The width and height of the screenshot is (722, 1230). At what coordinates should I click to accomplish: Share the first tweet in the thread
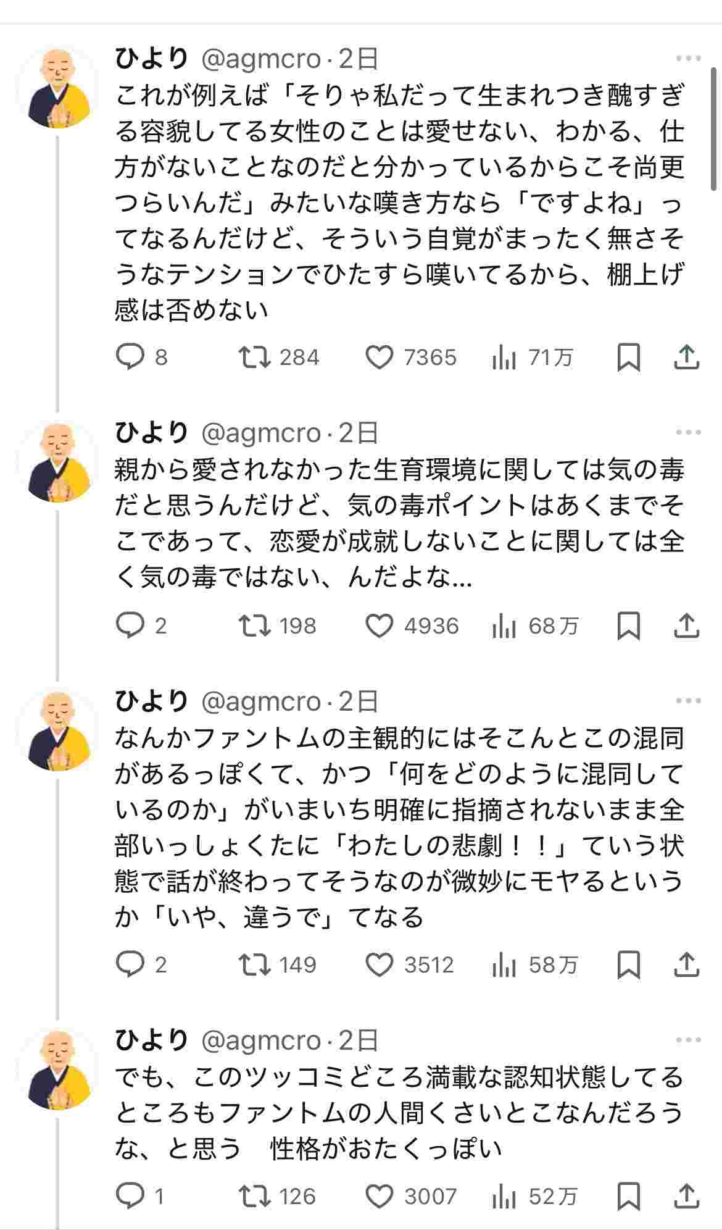(686, 357)
